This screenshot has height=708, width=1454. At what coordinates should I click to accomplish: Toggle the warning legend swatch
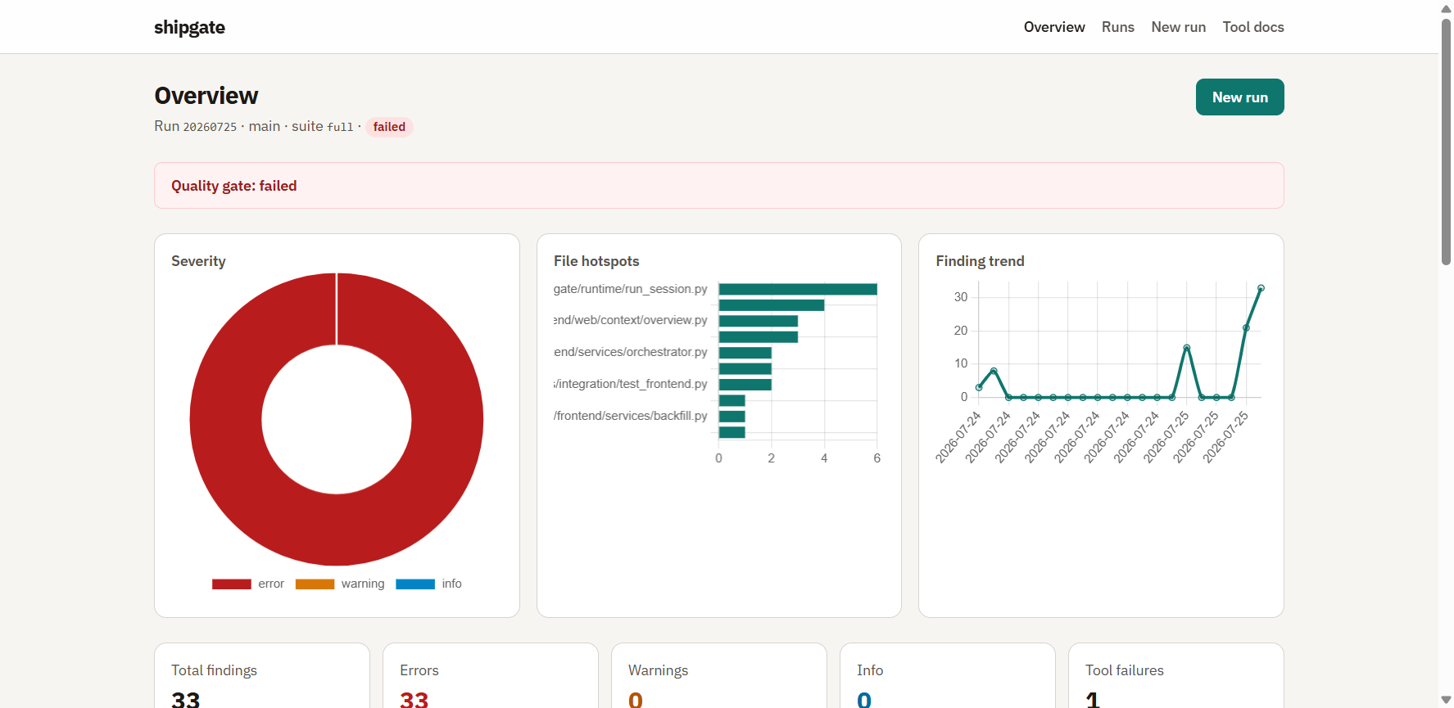coord(315,584)
